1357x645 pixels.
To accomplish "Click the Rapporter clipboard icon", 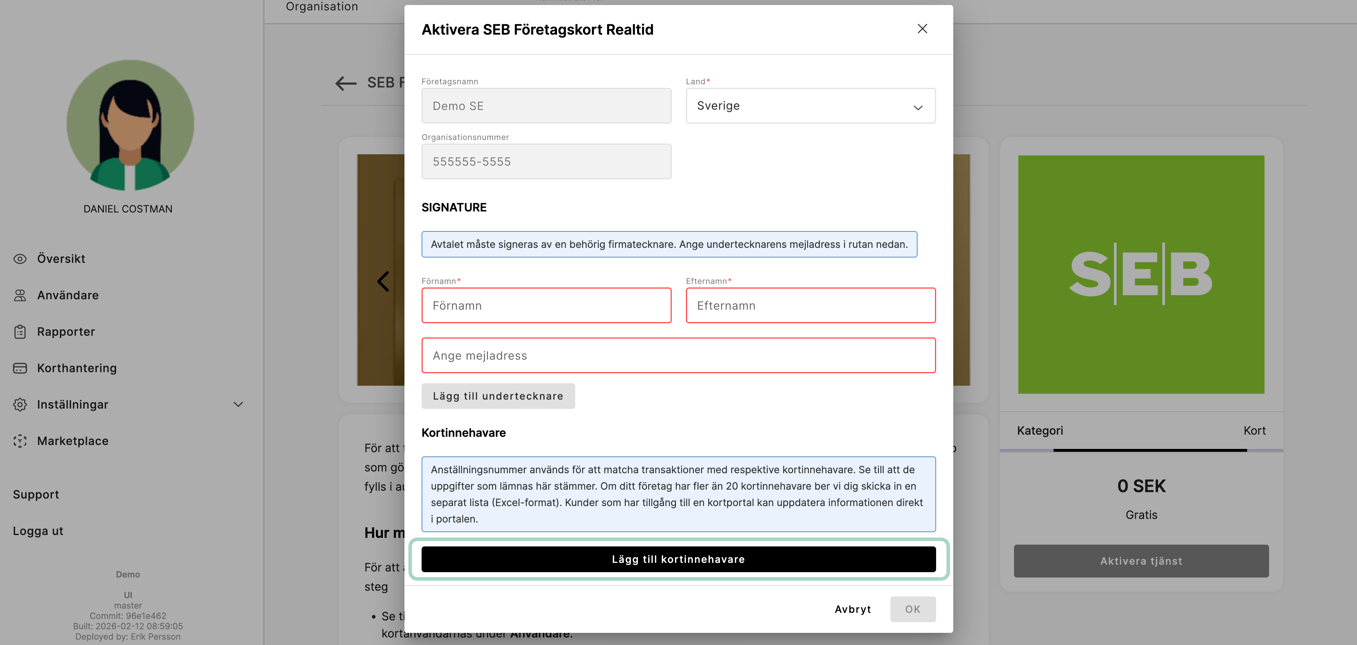I will [x=20, y=332].
